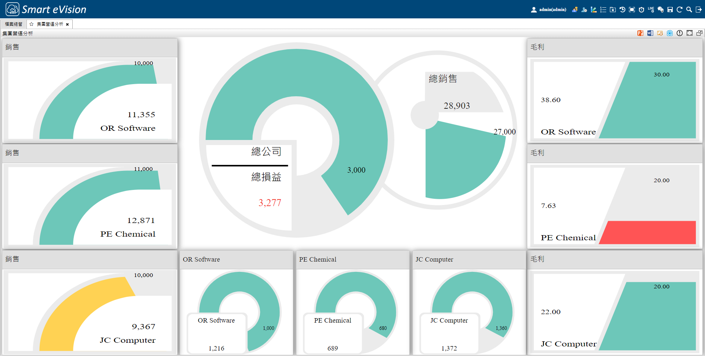Click the admin(admin) username
Viewport: 705px width, 356px height.
[x=553, y=10]
